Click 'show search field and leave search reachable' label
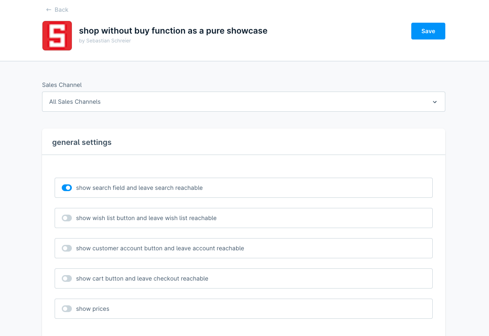This screenshot has width=489, height=336. (139, 188)
